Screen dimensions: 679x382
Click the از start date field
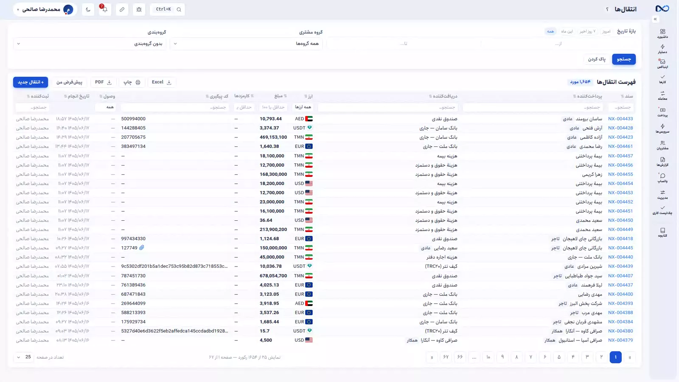click(x=559, y=43)
